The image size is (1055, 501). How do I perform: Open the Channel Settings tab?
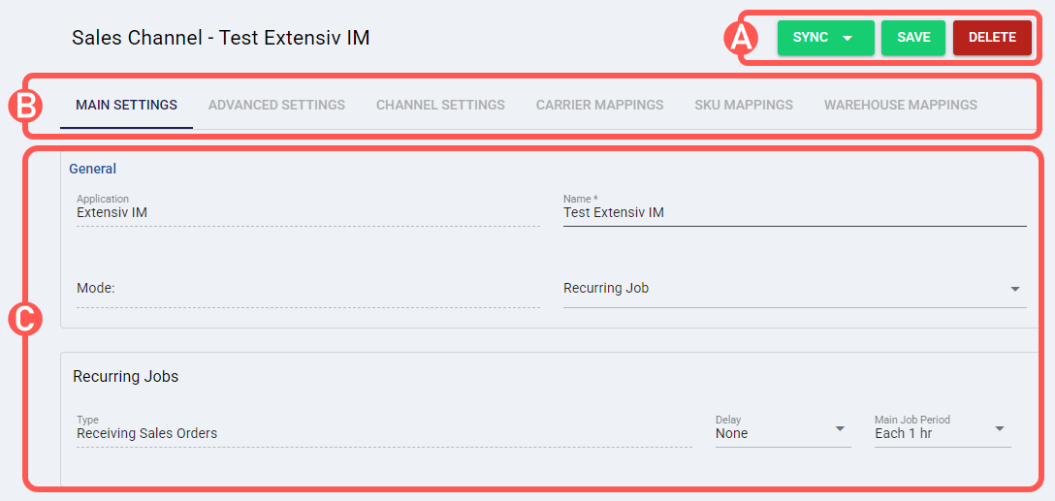coord(440,106)
